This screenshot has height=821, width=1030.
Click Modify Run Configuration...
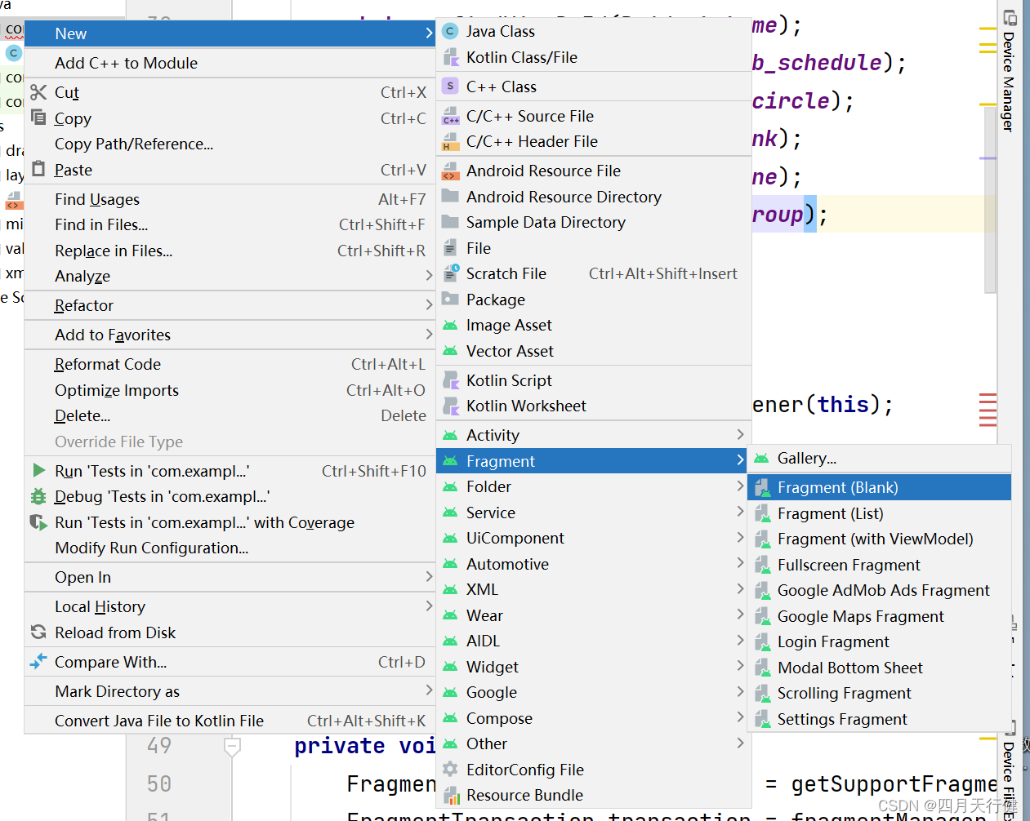(x=230, y=548)
